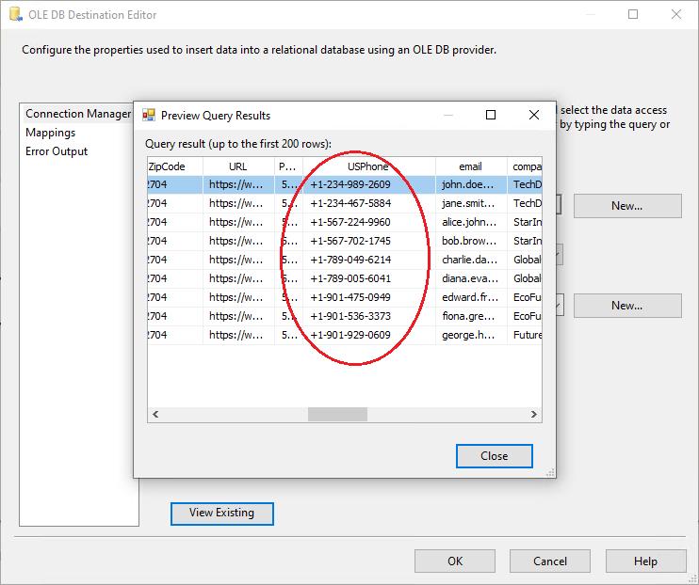
Task: Maximize the OLE DB Destination Editor window
Action: click(633, 15)
